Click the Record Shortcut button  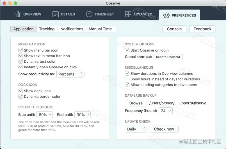168,57
